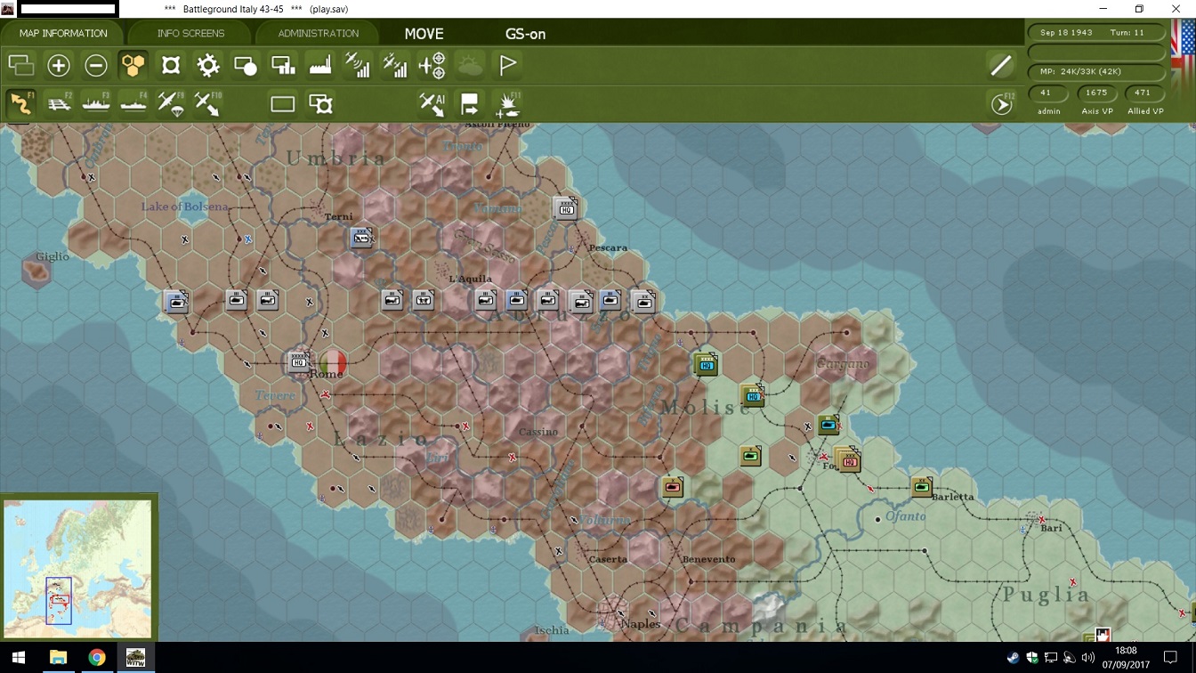Click the two planes signal-bars icon
Screen dimensions: 1196x673
tap(395, 65)
